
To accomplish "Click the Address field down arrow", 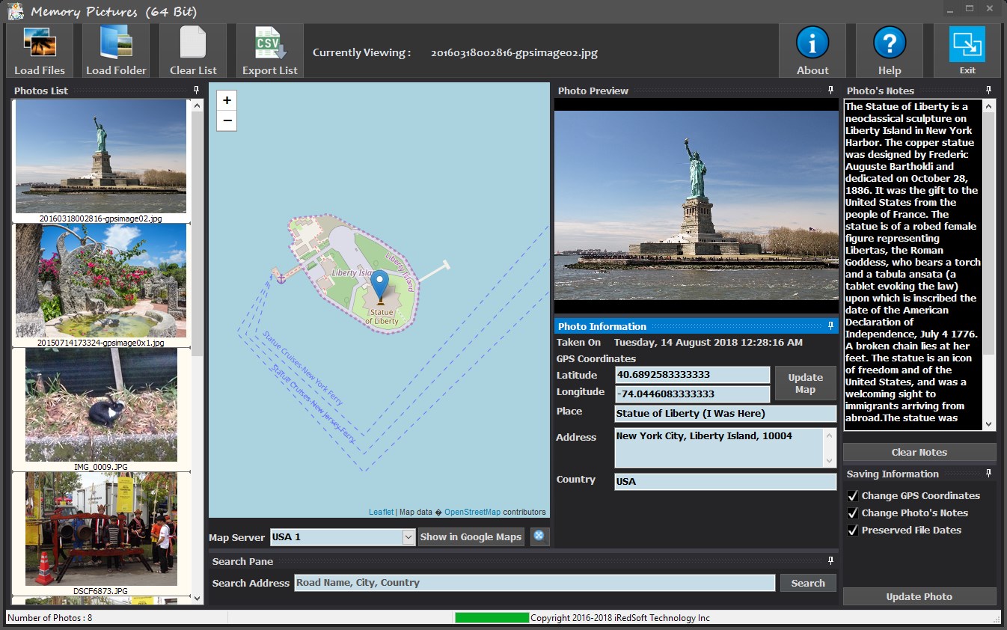I will [x=829, y=460].
